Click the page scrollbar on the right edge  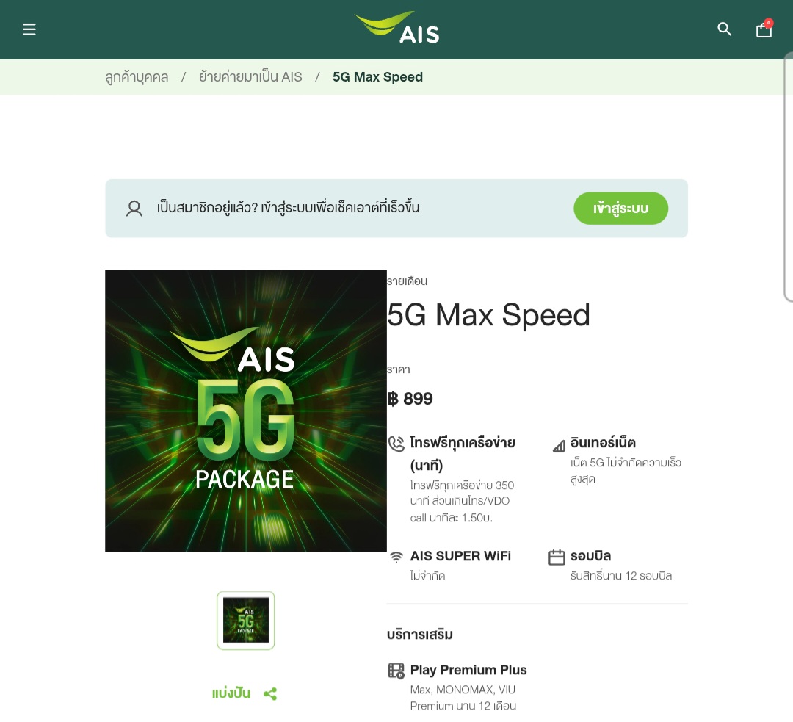click(x=789, y=177)
